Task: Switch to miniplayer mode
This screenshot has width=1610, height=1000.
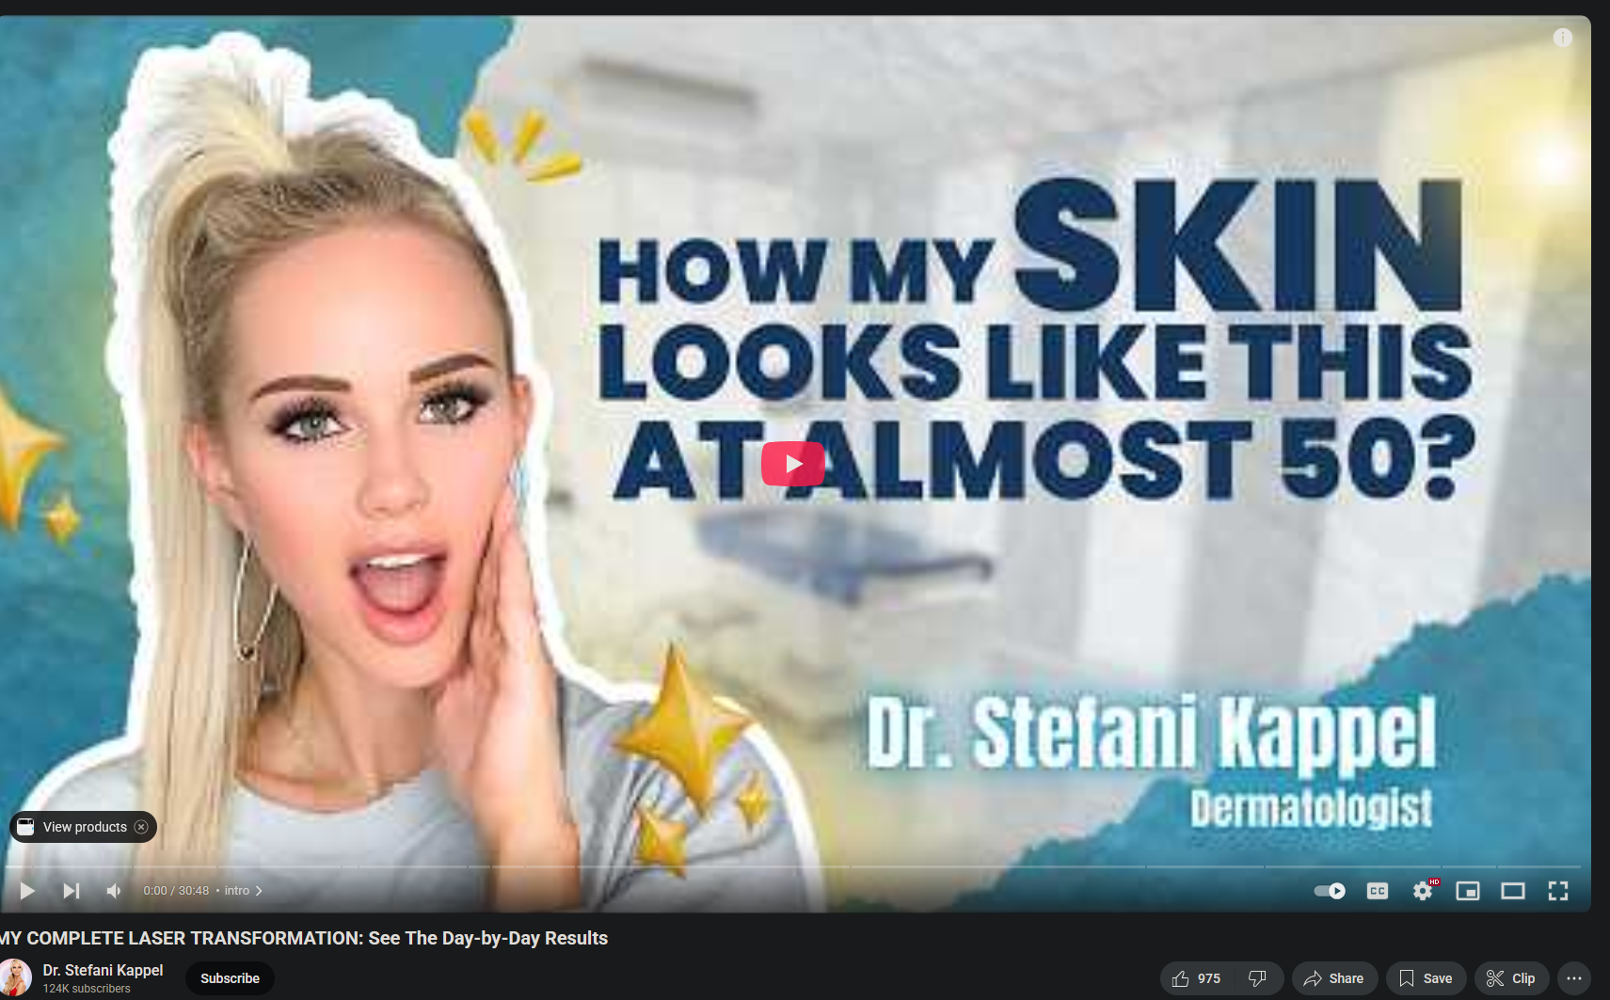Action: pyautogui.click(x=1468, y=891)
